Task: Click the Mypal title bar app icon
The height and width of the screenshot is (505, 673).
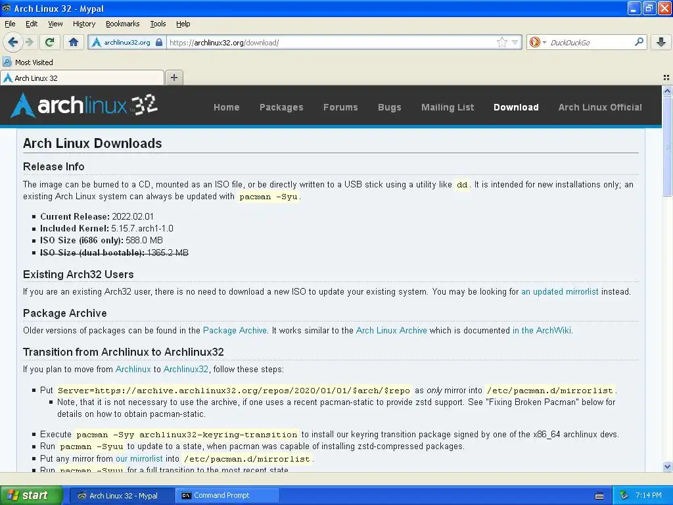Action: coord(7,8)
